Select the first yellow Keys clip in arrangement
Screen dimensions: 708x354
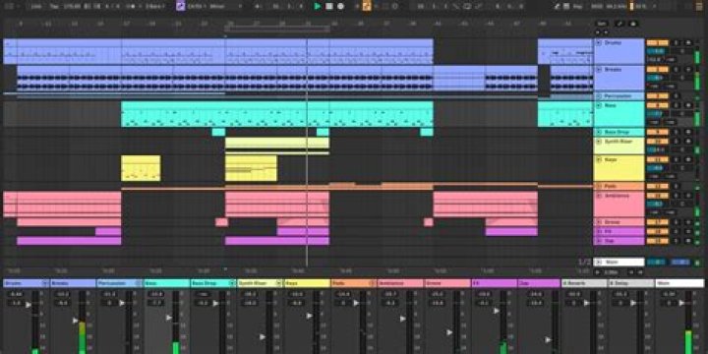(141, 168)
